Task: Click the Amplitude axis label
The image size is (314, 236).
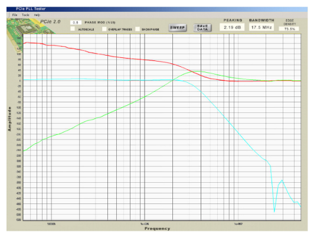Action: 9,119
